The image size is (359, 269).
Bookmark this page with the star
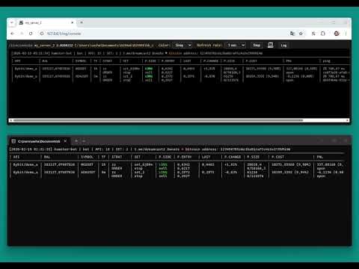click(301, 34)
